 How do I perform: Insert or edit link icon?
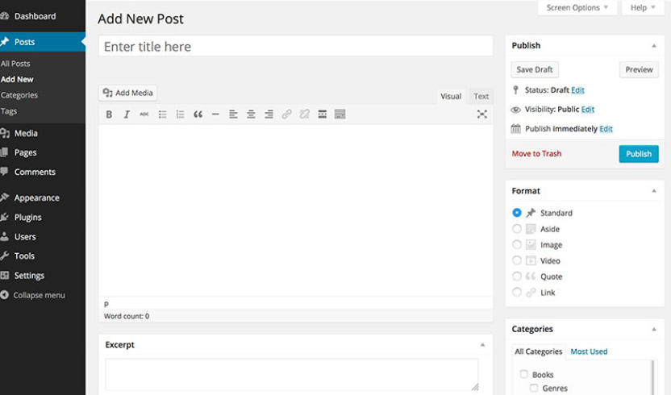[x=287, y=114]
